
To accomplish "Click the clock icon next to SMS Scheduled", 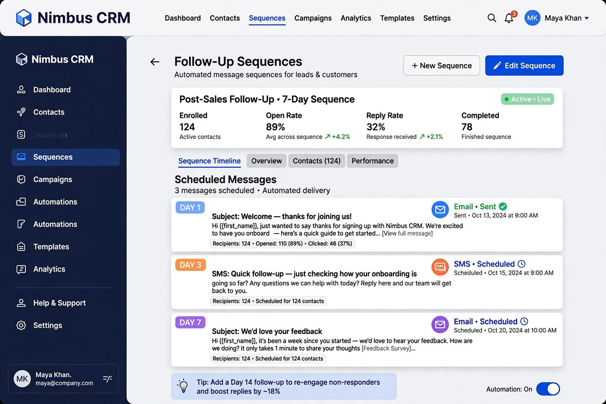I will pyautogui.click(x=522, y=264).
